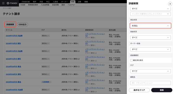
Task: Click the CSV出力 button
Action: 23,24
